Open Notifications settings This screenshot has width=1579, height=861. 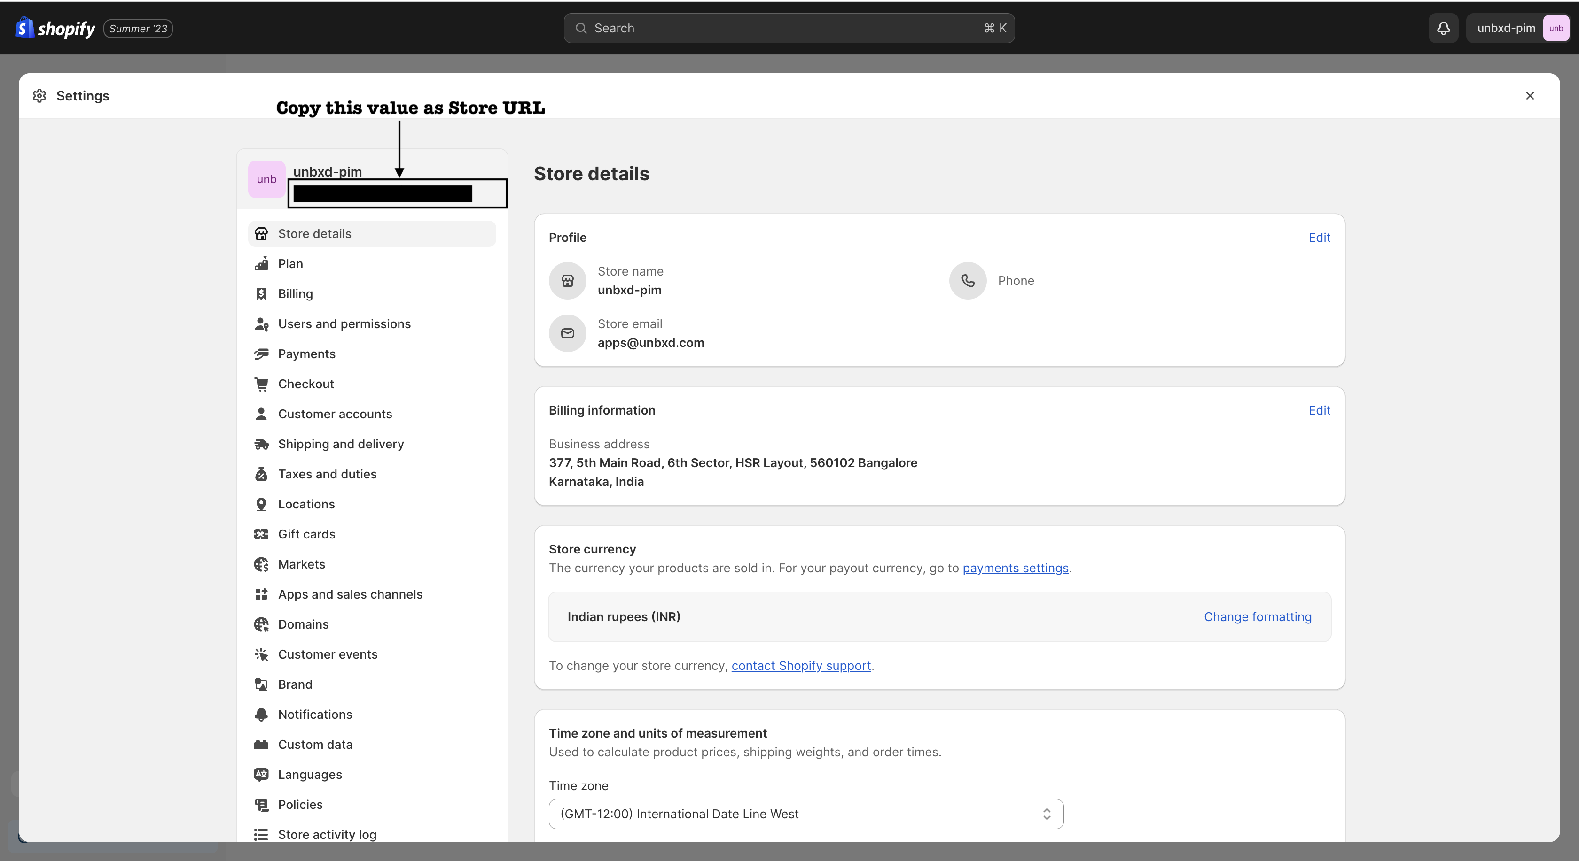coord(372,714)
